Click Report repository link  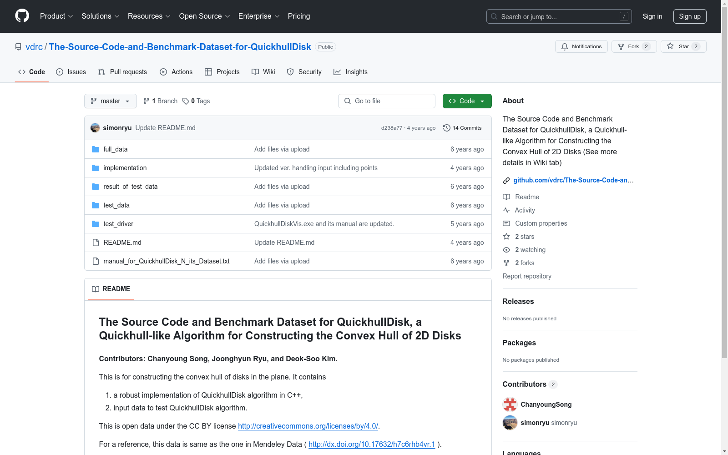[x=527, y=276]
